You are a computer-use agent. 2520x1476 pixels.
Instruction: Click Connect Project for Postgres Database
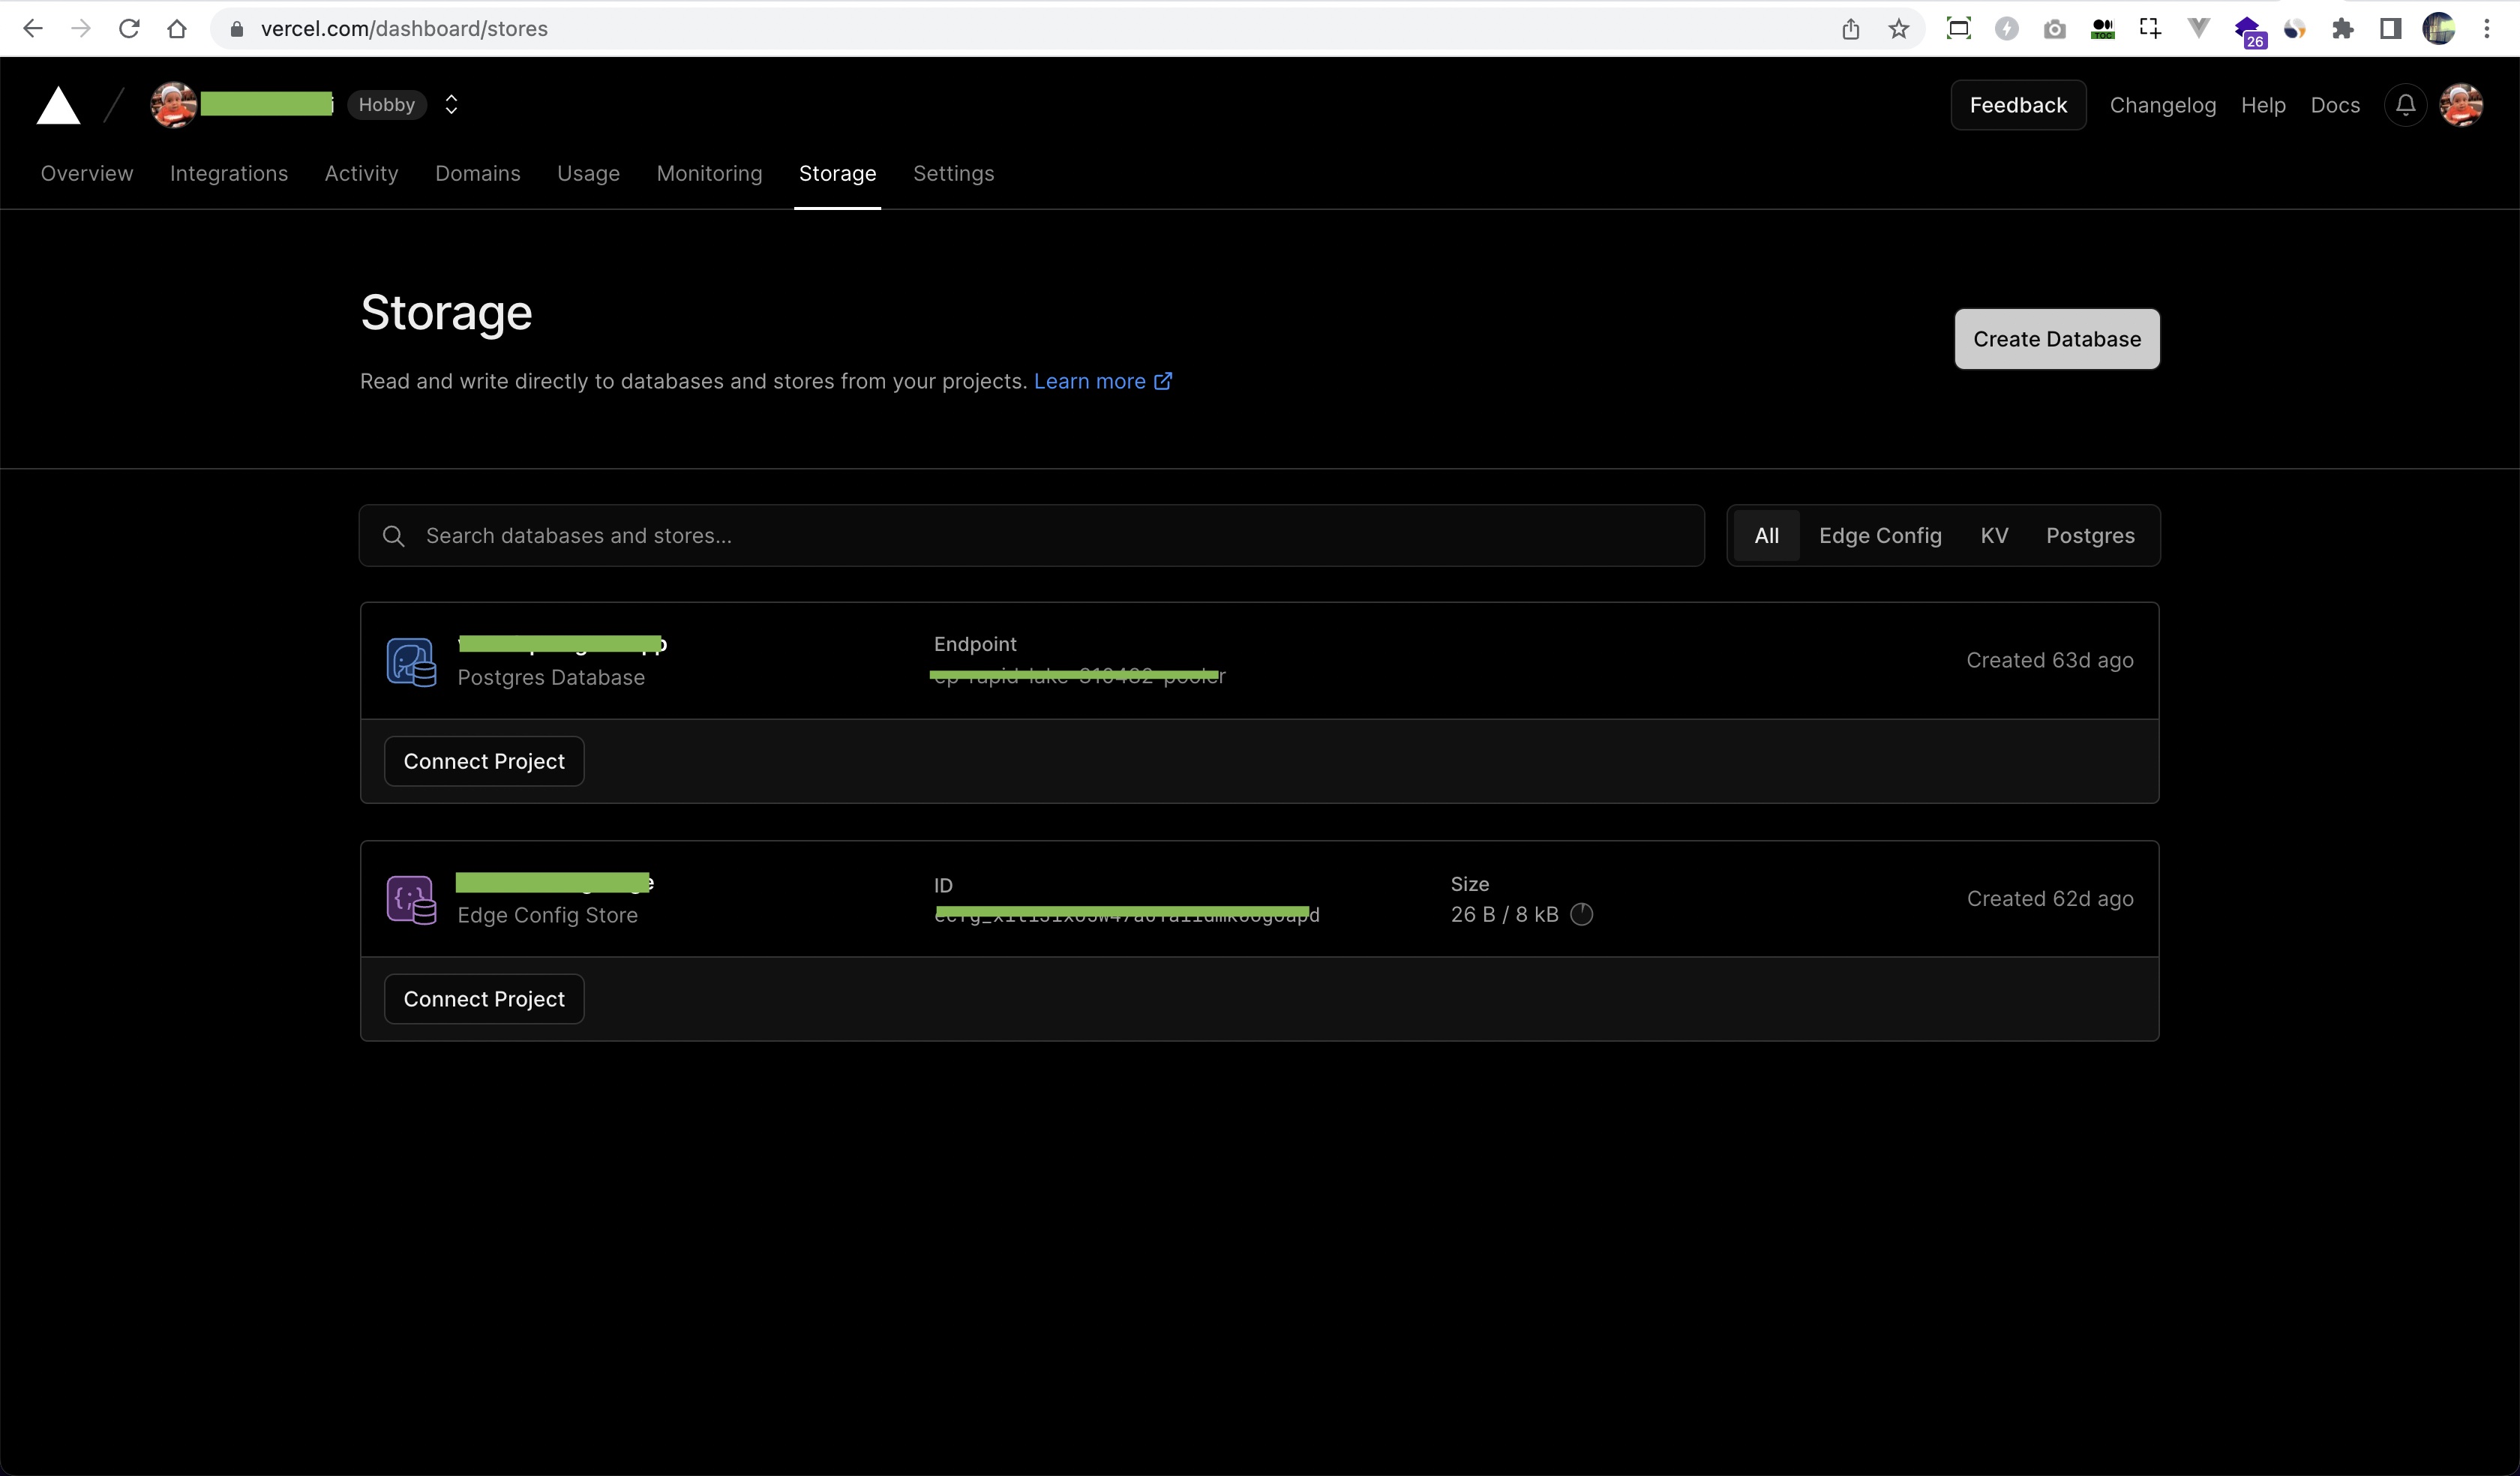click(484, 760)
